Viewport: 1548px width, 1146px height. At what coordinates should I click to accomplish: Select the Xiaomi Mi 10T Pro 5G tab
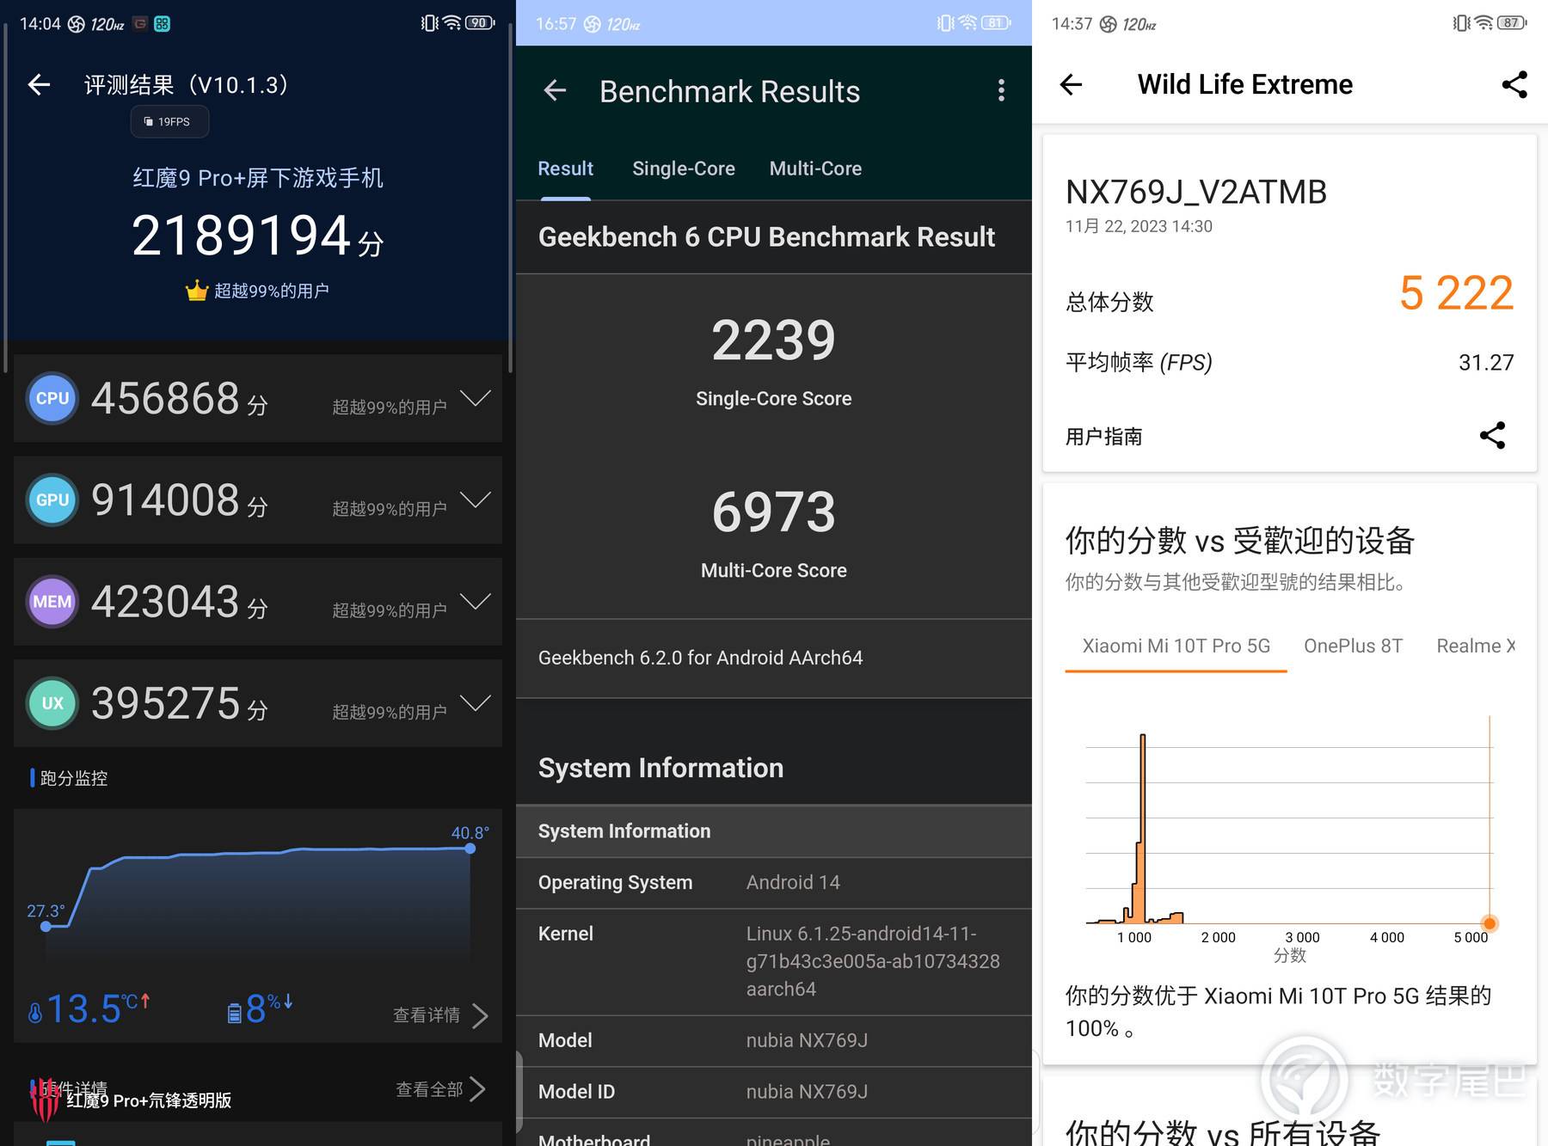[1176, 646]
